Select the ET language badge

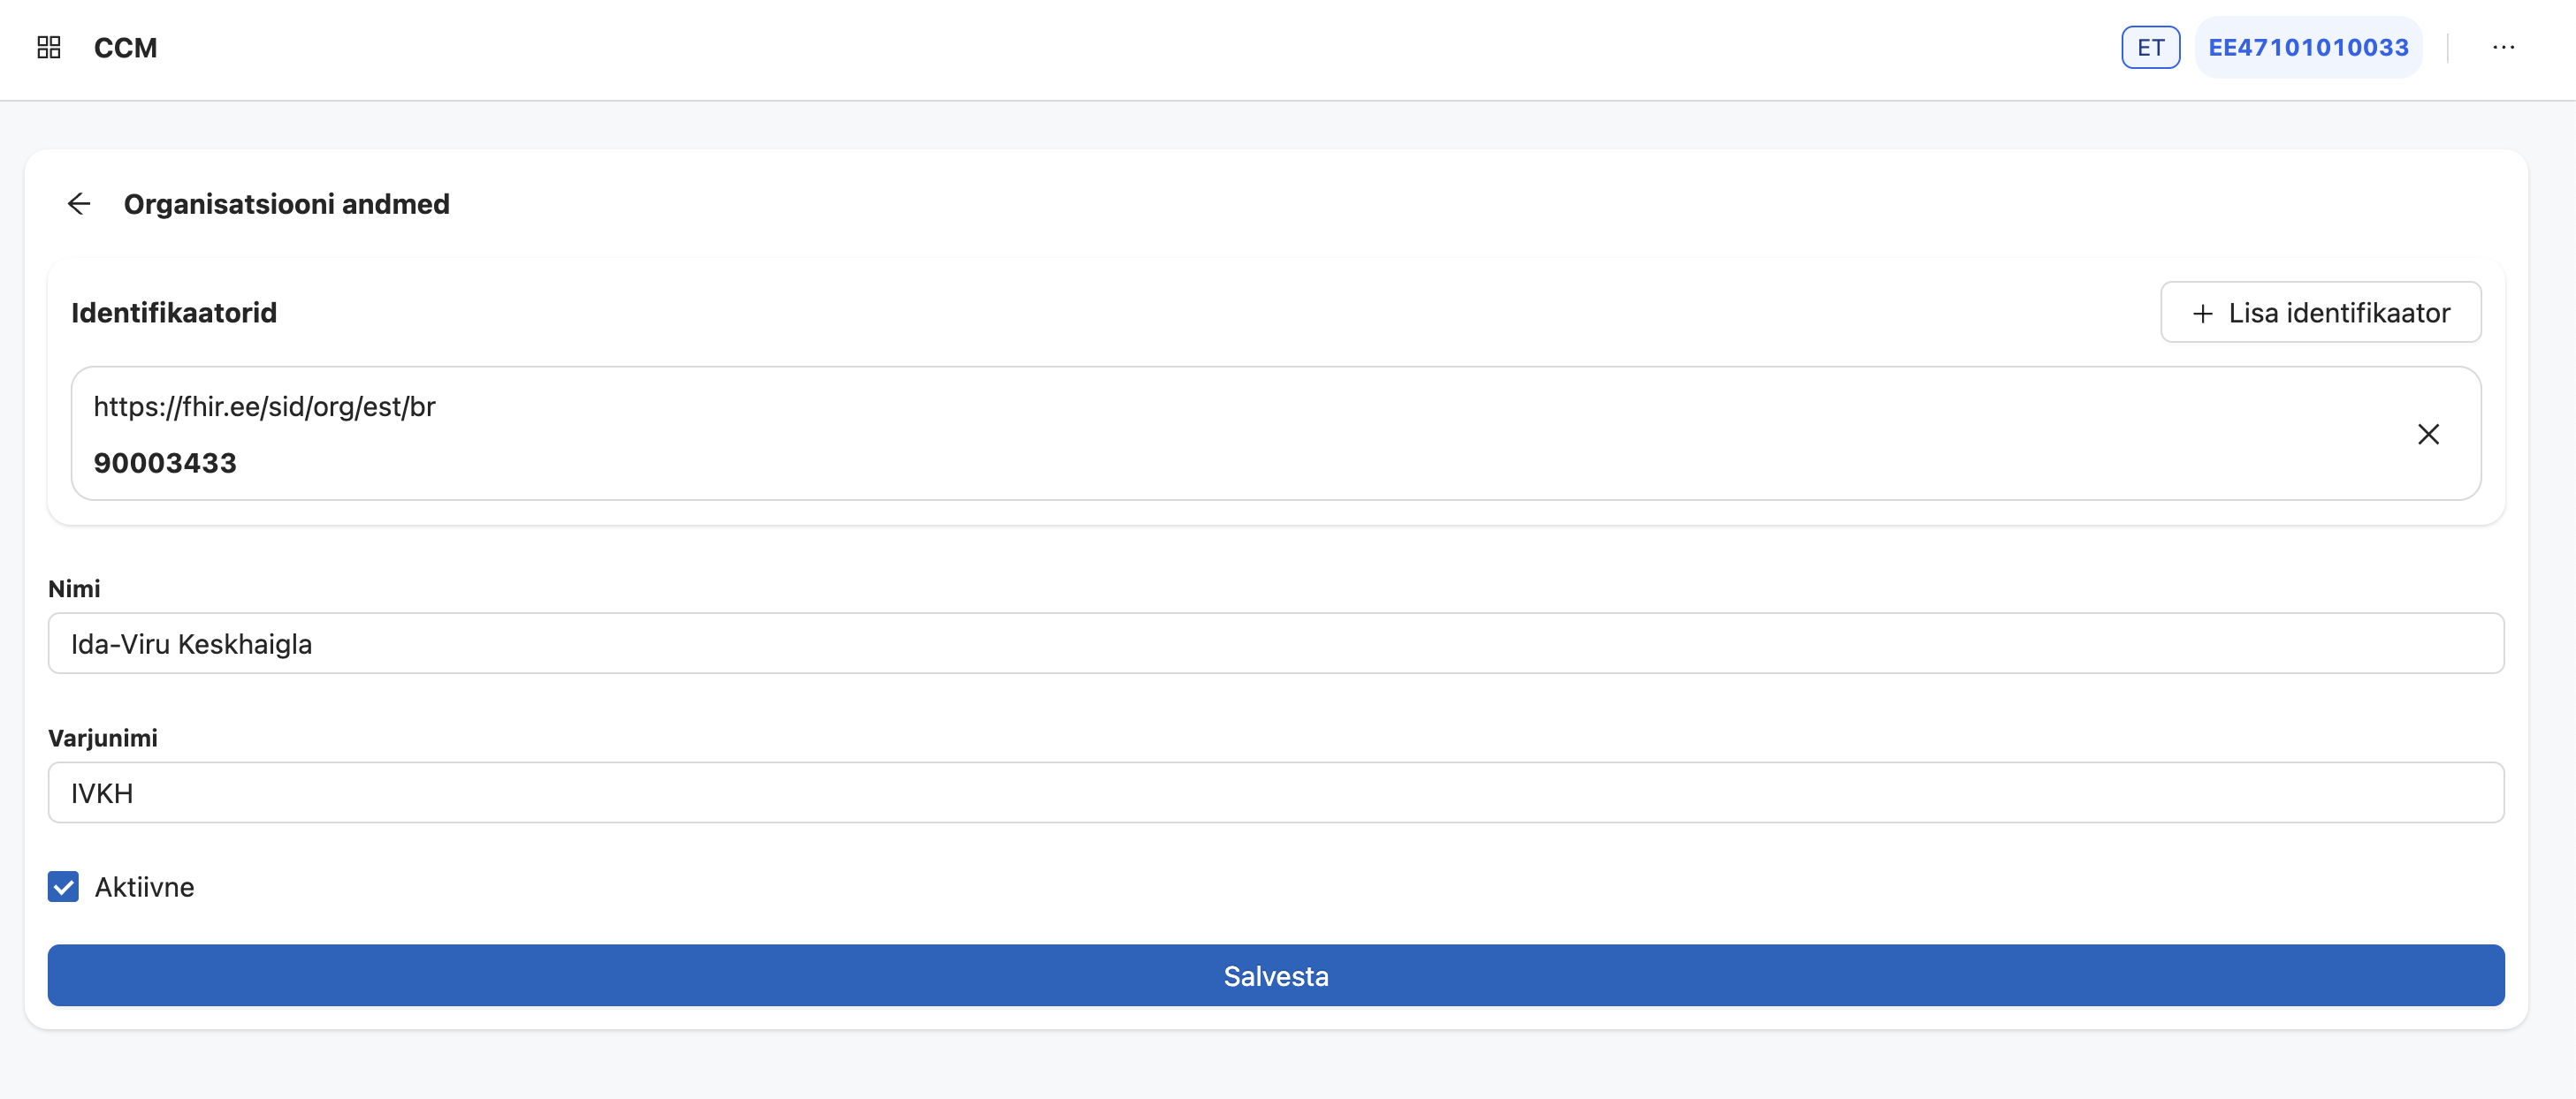point(2150,46)
